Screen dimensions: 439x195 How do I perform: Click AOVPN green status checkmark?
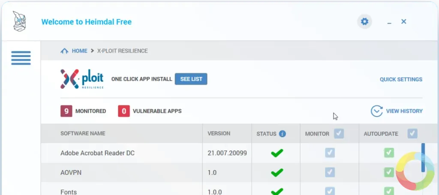(x=277, y=173)
